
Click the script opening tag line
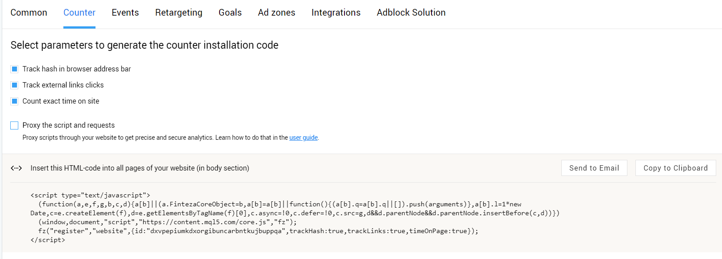coord(91,195)
